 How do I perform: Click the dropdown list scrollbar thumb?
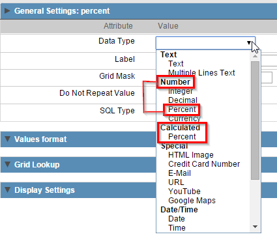255,121
